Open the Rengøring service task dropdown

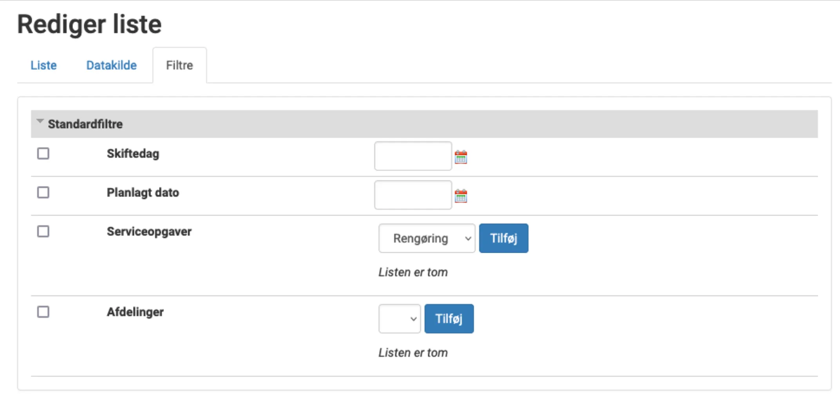coord(426,238)
